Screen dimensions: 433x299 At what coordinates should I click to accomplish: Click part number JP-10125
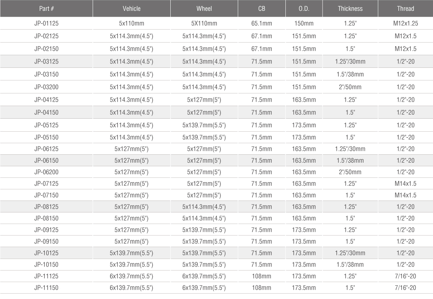click(46, 253)
